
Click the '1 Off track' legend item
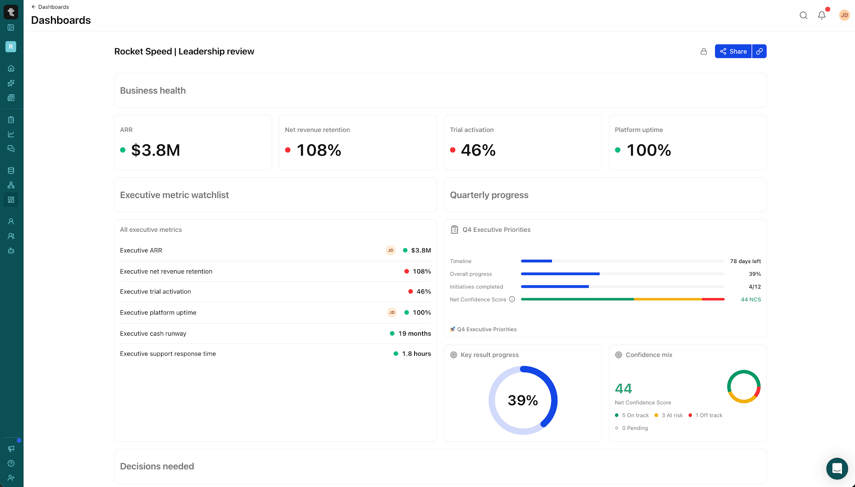pos(706,415)
